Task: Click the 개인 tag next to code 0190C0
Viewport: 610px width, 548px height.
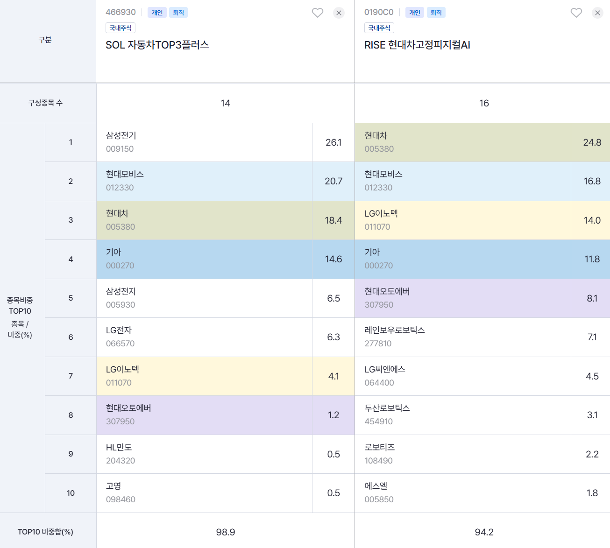Action: 415,13
